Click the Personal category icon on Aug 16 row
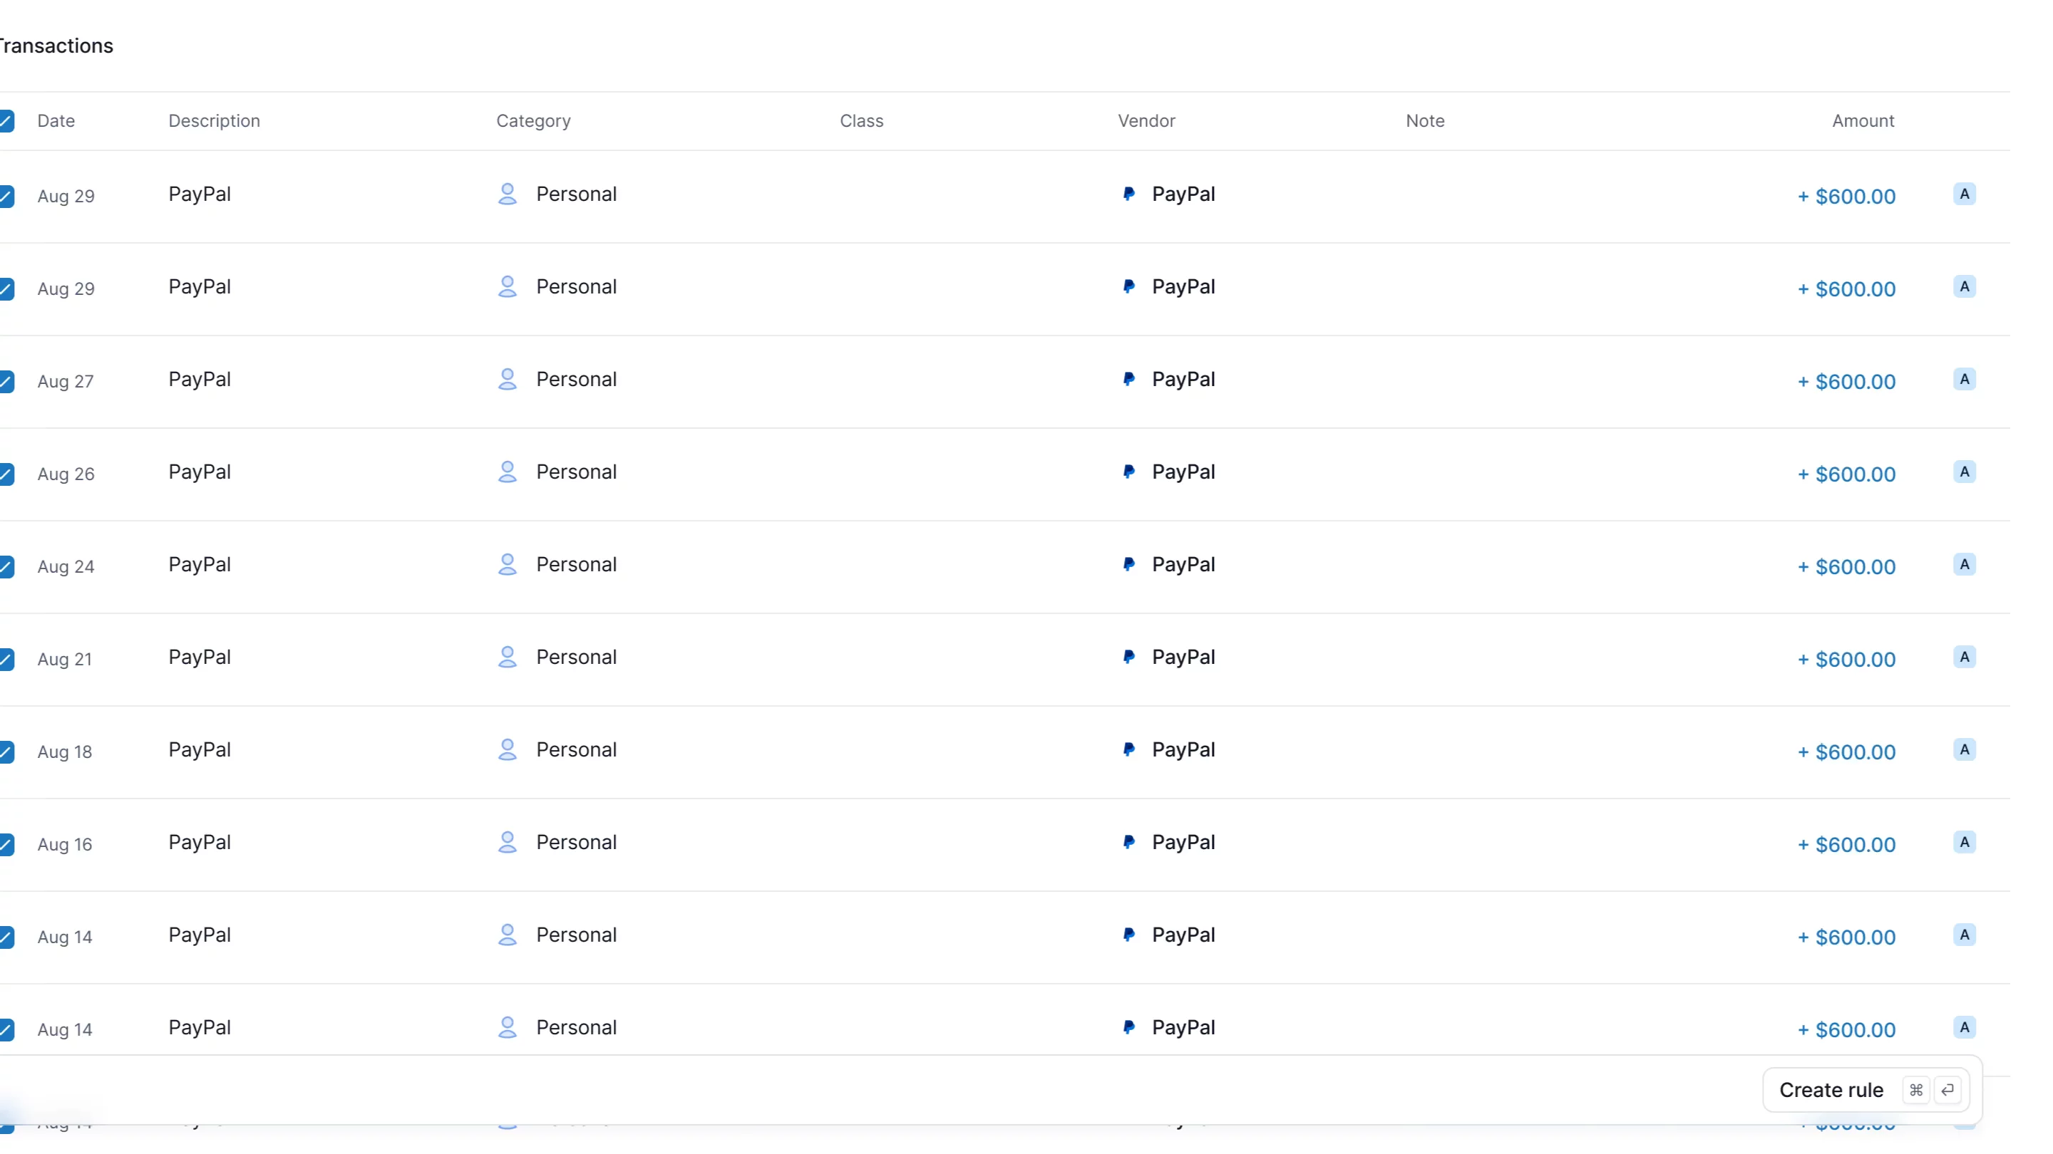 507,842
